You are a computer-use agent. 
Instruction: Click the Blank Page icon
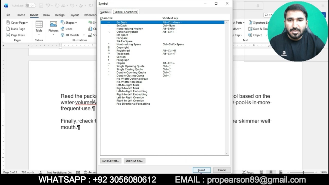[8, 29]
